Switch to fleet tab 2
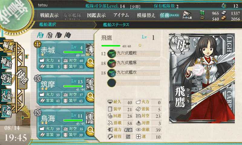Screen dimensions: 242x145 (x=50, y=35)
